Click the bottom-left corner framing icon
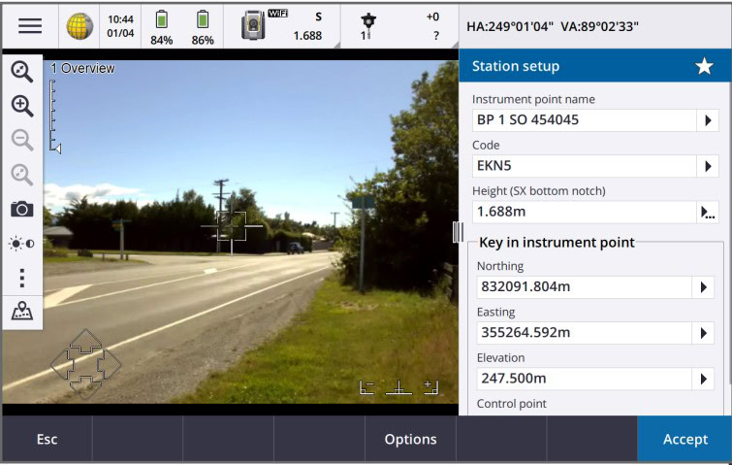The width and height of the screenshot is (732, 465). 366,387
